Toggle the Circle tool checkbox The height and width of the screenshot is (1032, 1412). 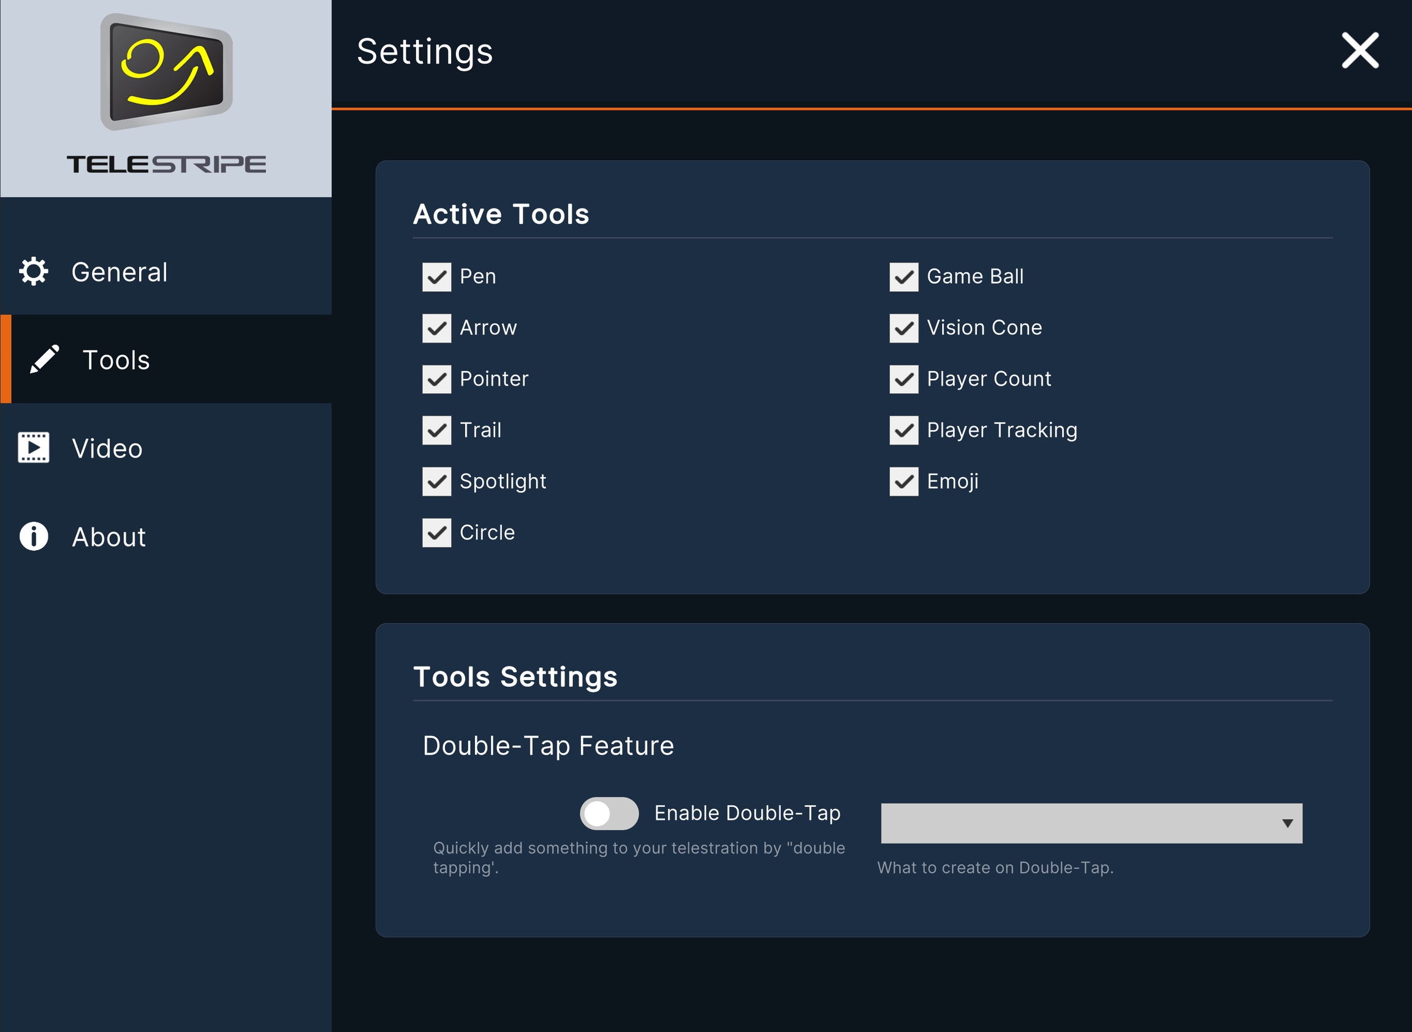pyautogui.click(x=436, y=533)
